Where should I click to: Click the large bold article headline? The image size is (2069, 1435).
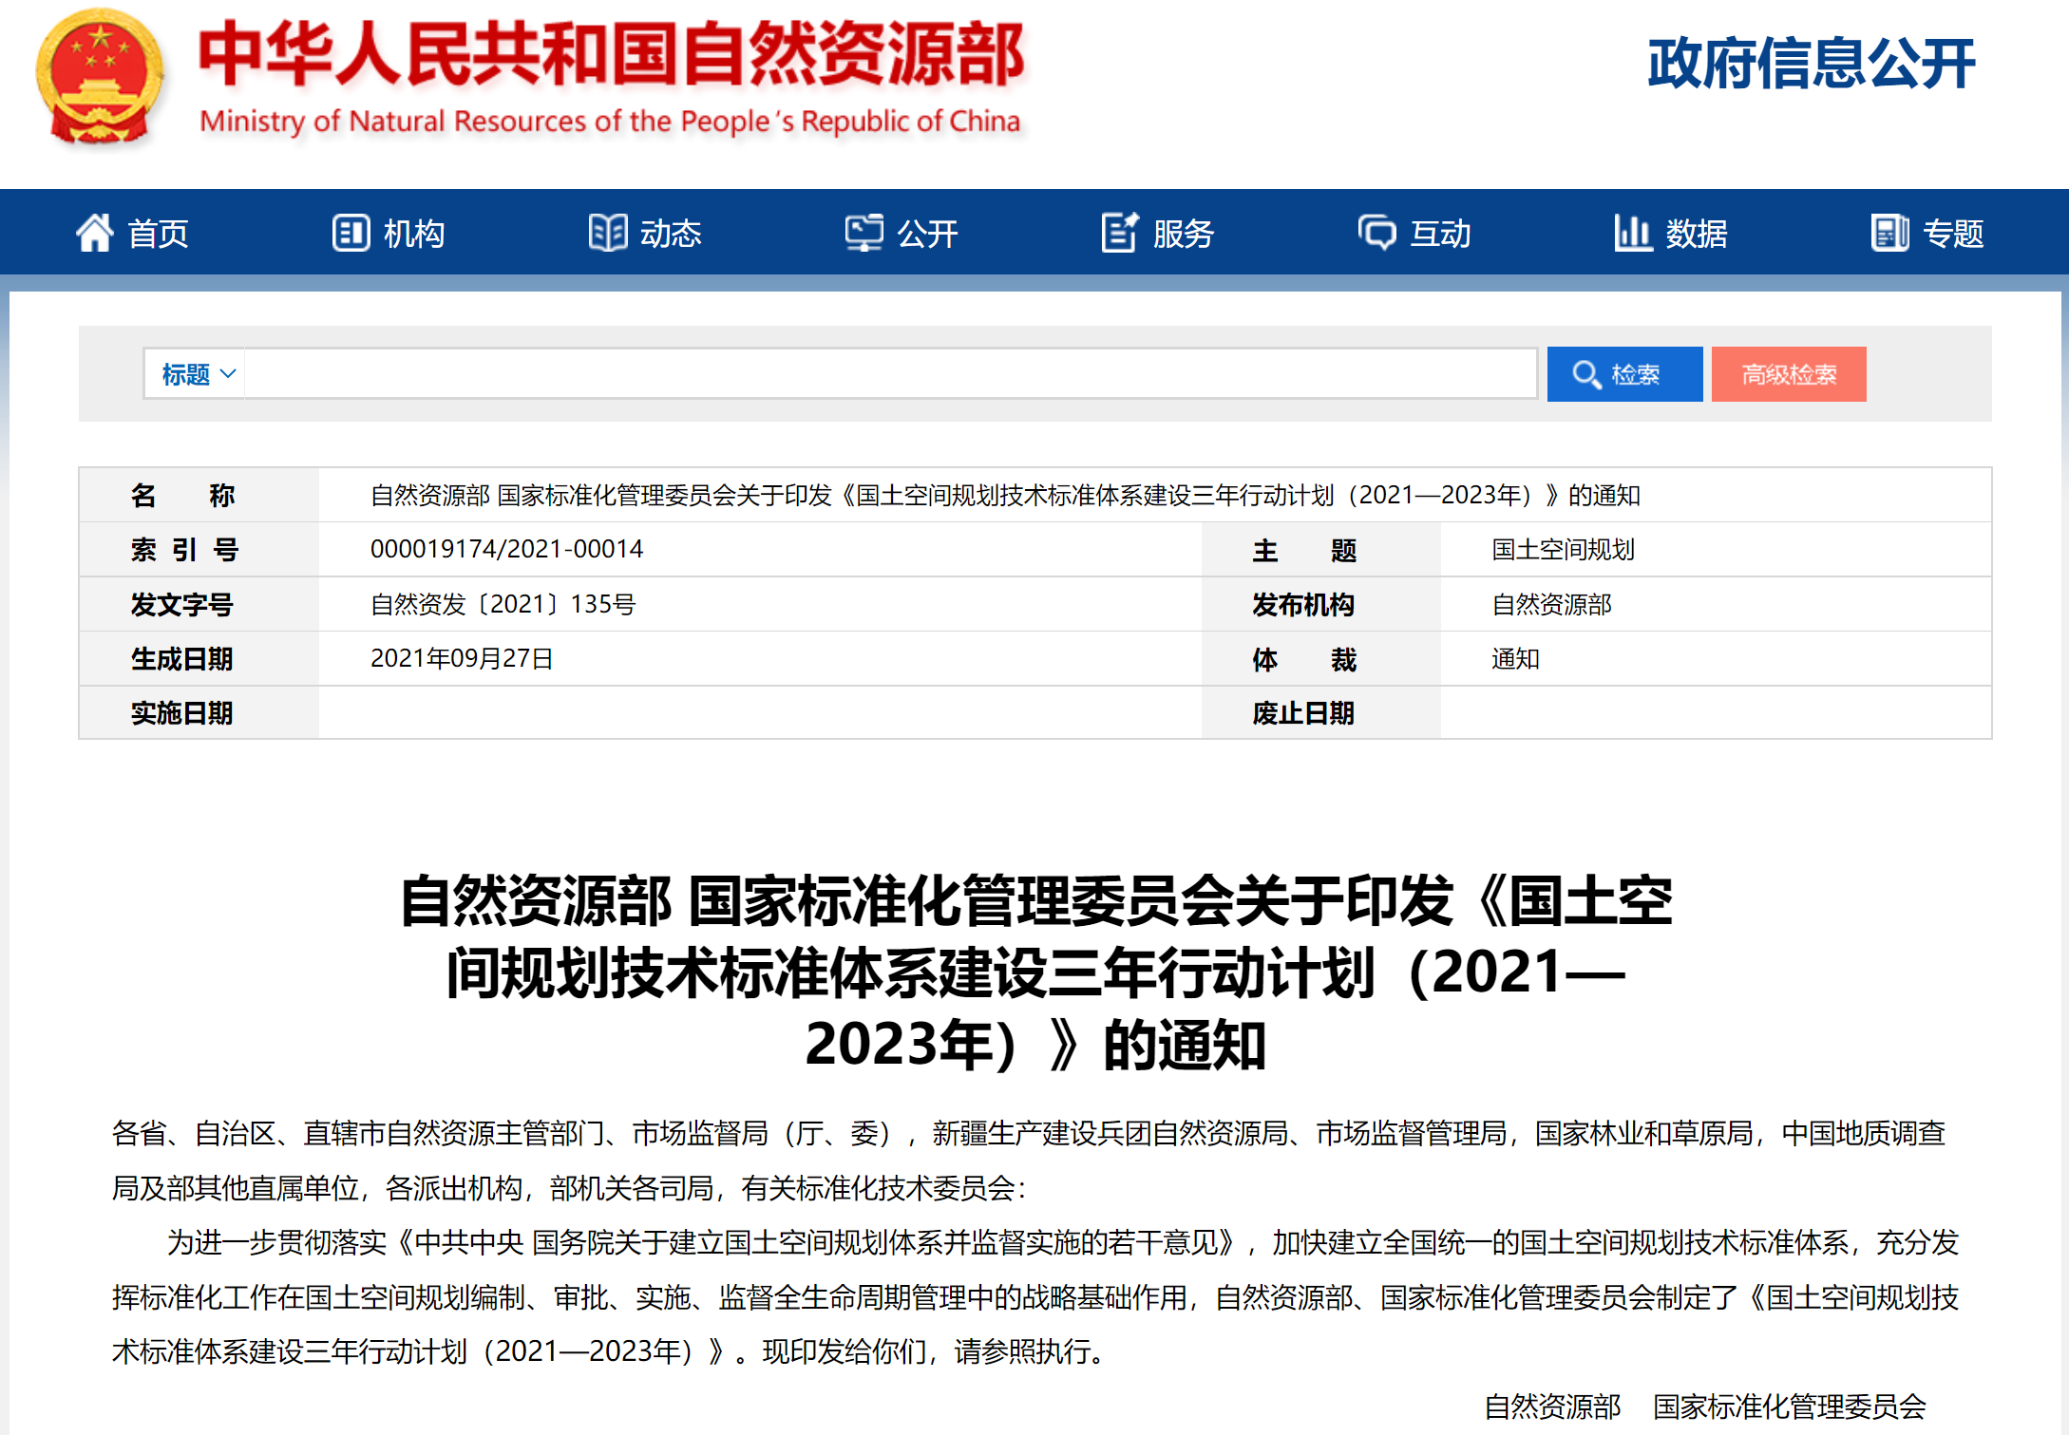(1035, 972)
